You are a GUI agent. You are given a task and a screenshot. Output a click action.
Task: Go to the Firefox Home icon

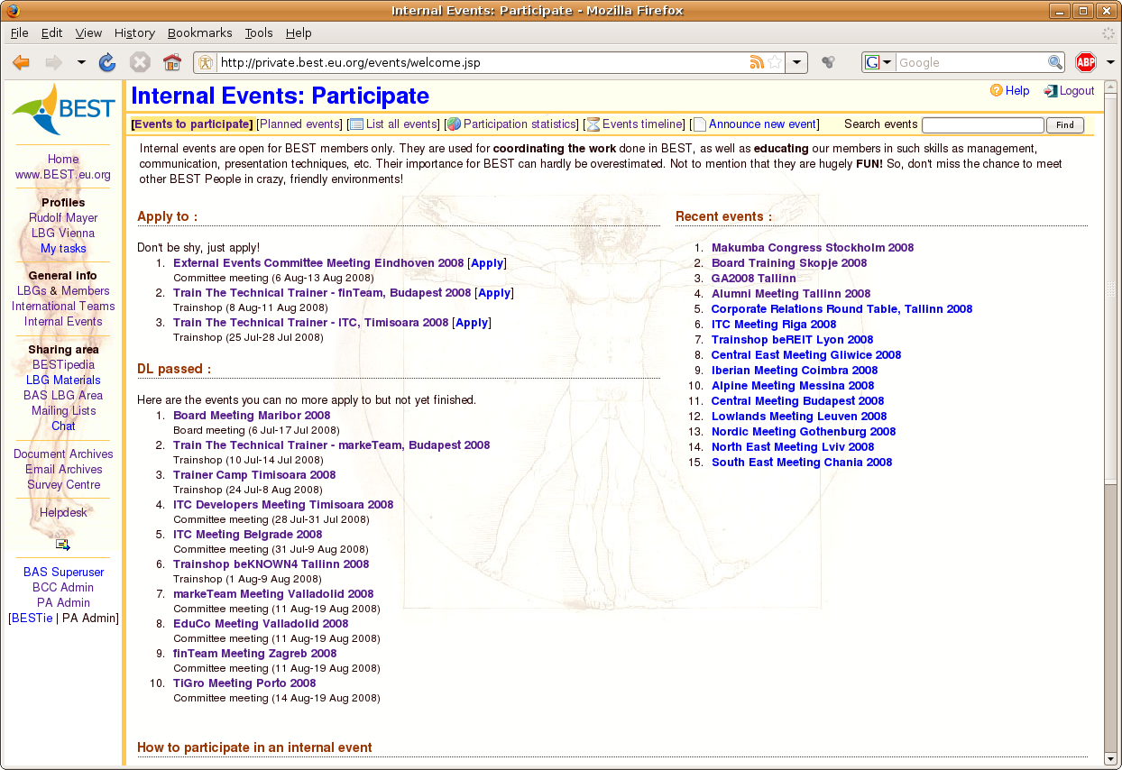(172, 62)
